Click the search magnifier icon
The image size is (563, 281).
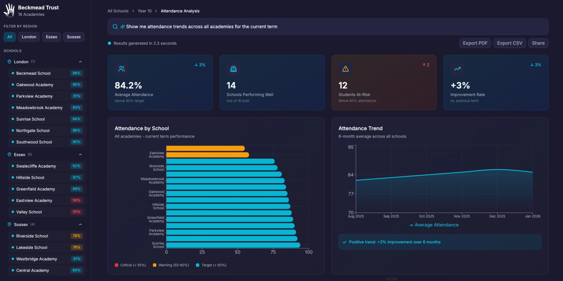(115, 27)
